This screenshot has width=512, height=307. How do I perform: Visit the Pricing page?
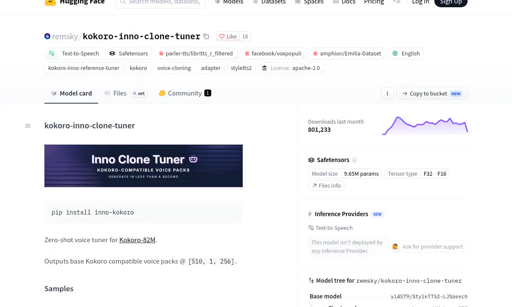click(374, 2)
